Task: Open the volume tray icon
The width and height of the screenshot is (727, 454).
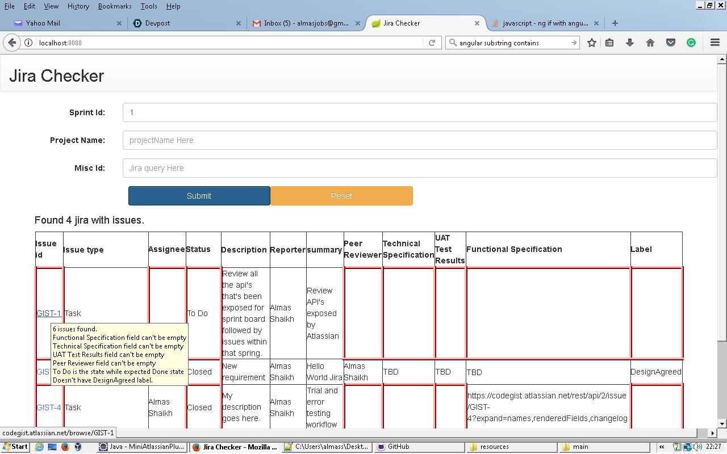Action: [697, 447]
